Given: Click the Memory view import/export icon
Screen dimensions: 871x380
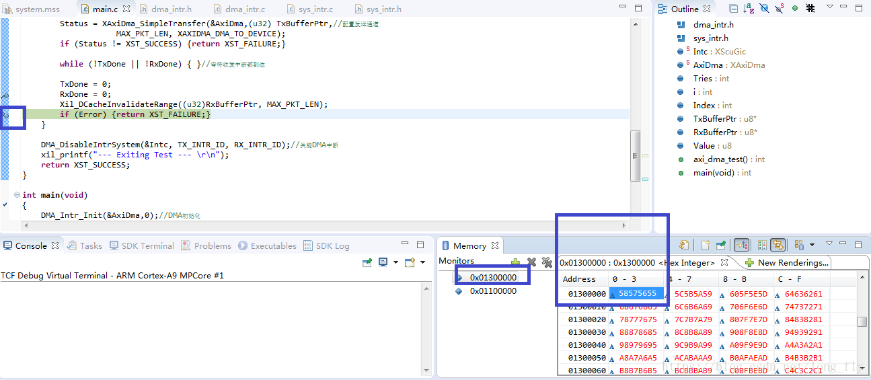Looking at the screenshot, I should click(x=684, y=245).
